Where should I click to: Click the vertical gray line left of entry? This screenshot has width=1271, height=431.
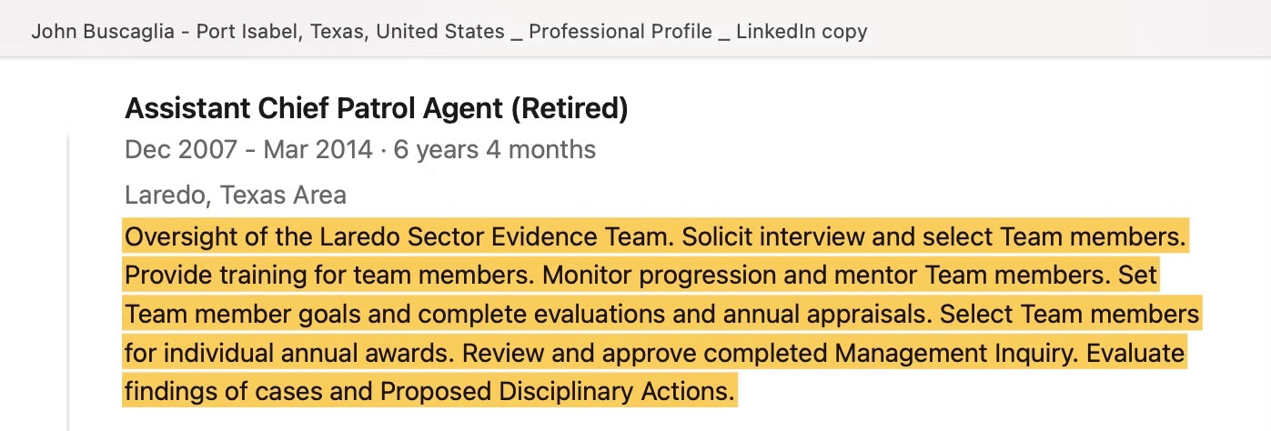tap(68, 282)
